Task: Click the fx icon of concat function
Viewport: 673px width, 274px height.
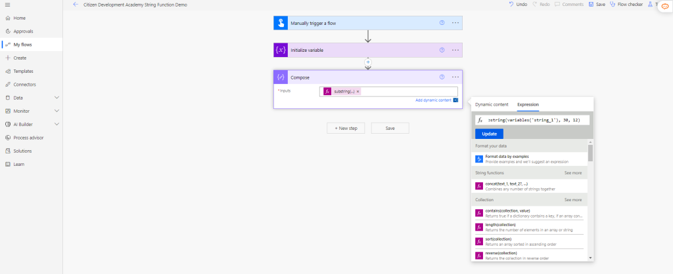Action: [479, 186]
